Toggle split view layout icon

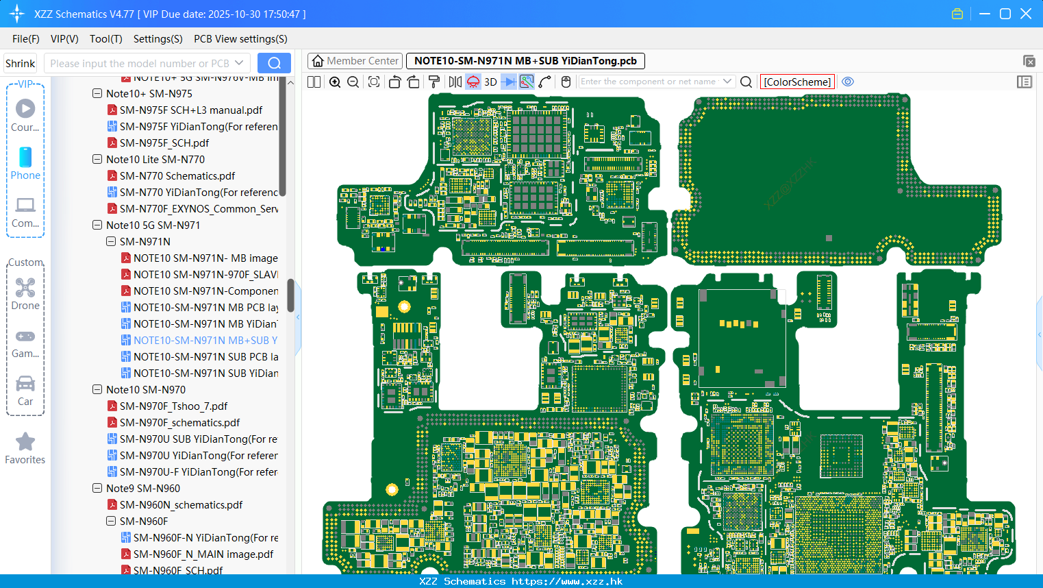point(314,82)
